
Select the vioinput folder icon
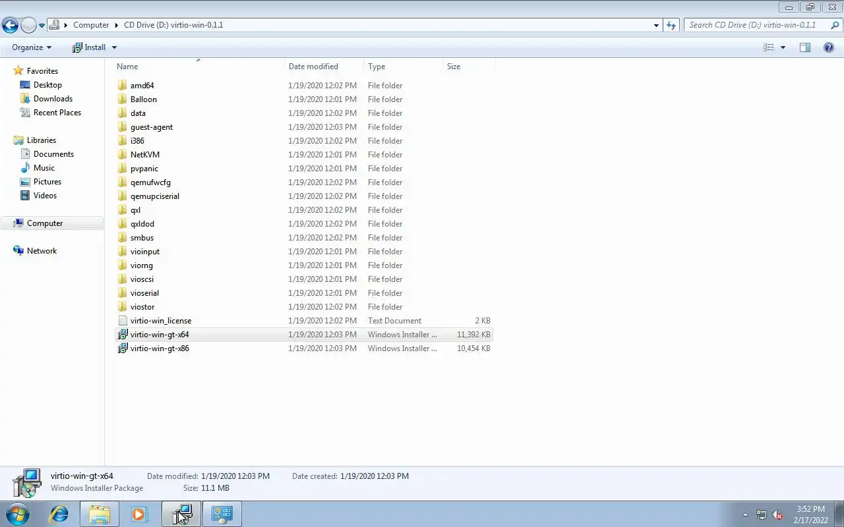click(x=122, y=252)
